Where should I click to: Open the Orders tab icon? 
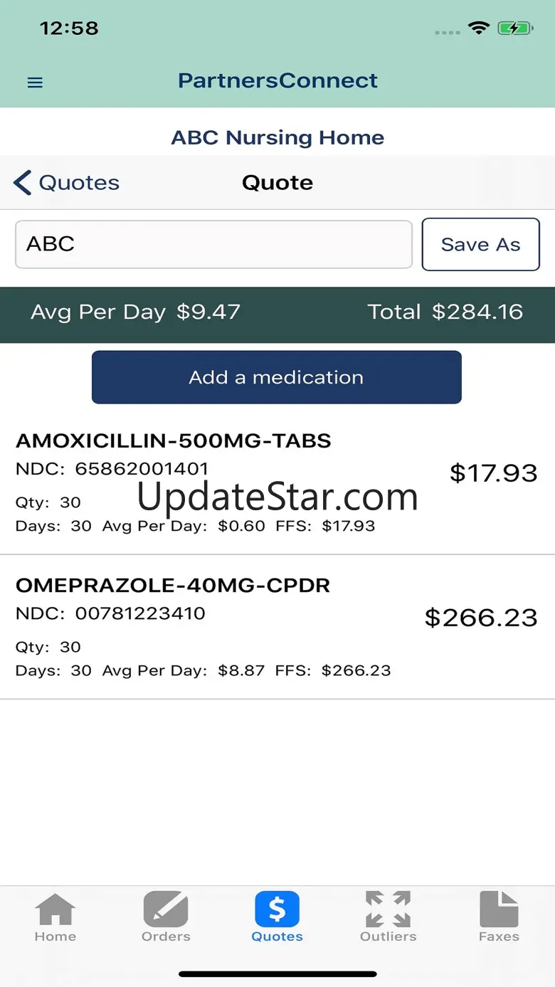pos(166,909)
